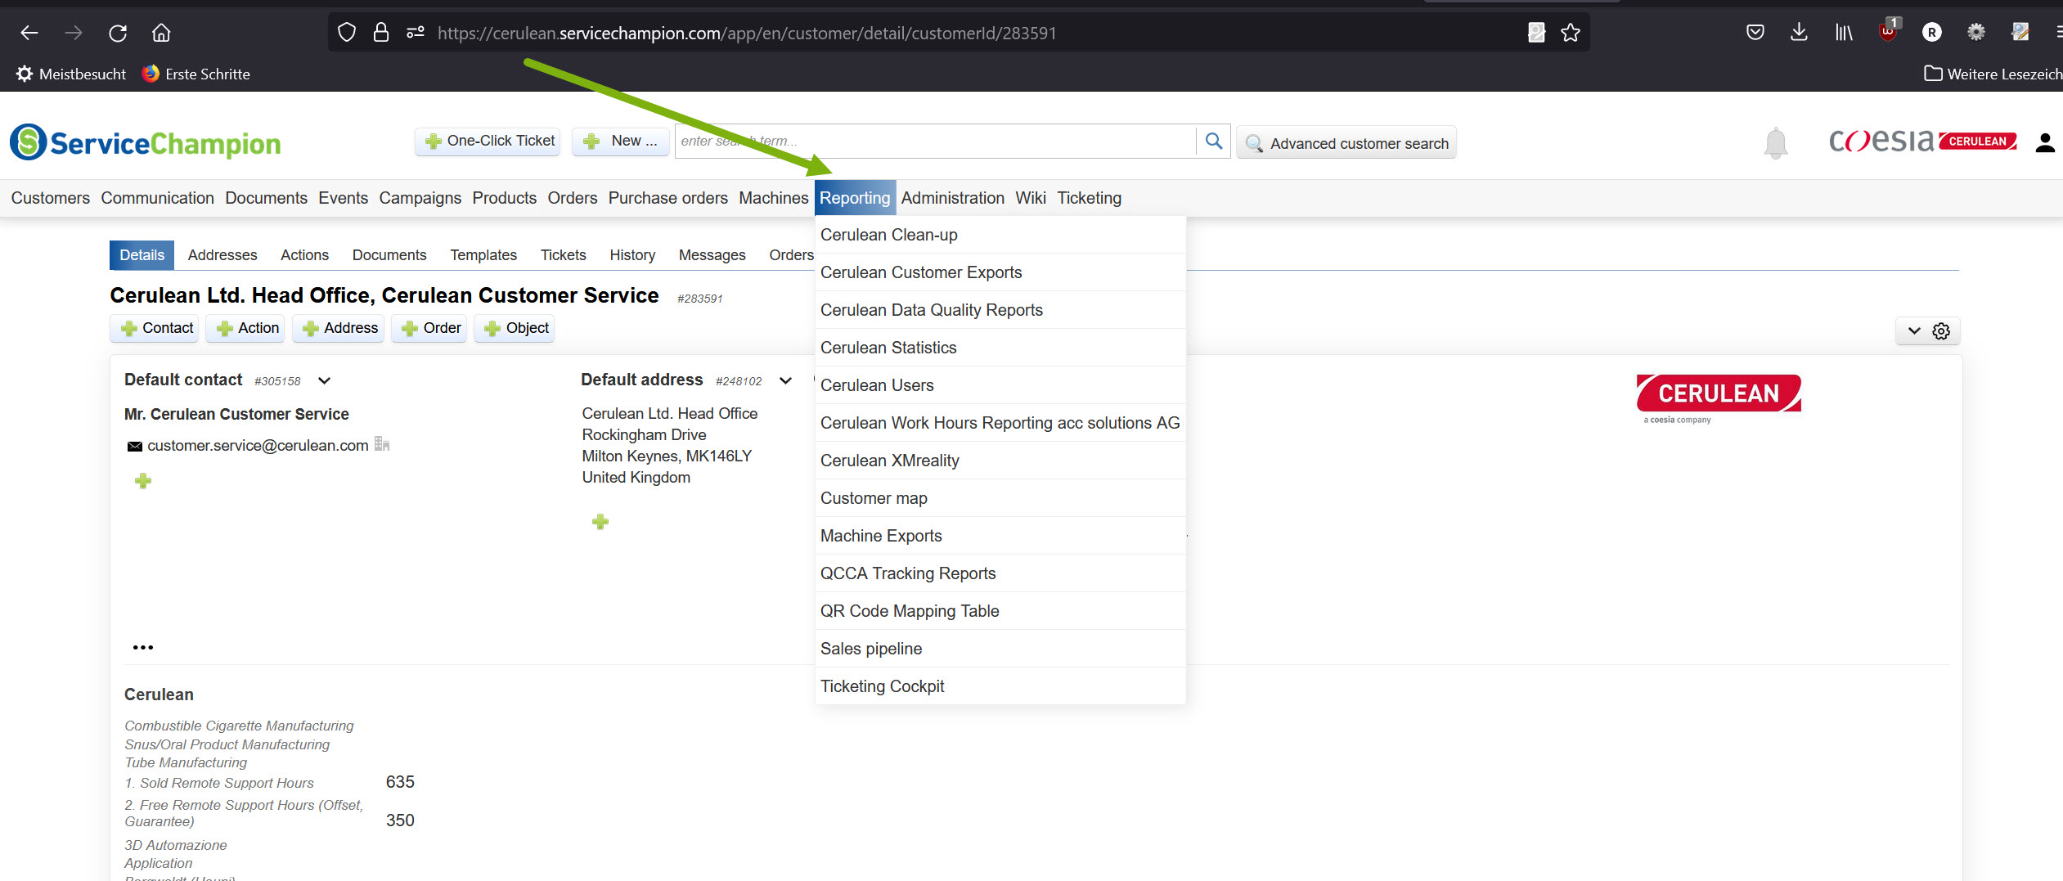Open the Erste Schritte bookmark
The width and height of the screenshot is (2063, 881).
[196, 74]
